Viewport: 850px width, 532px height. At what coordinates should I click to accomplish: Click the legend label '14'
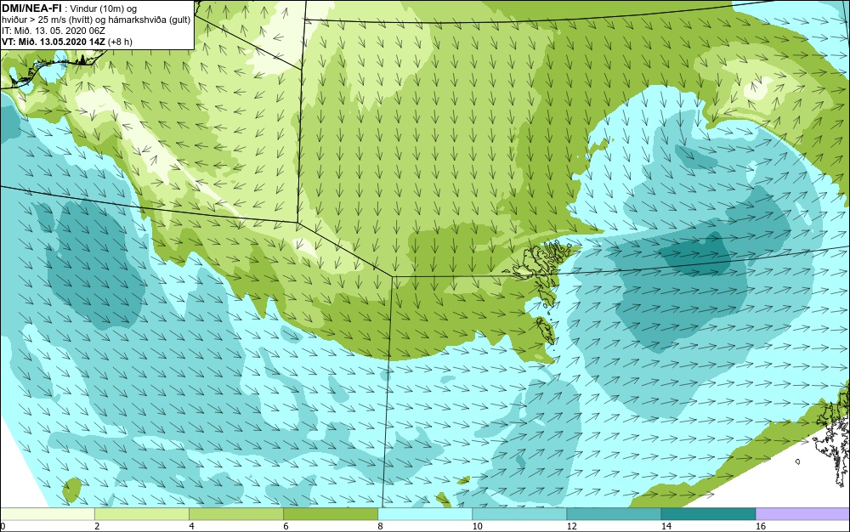pyautogui.click(x=666, y=526)
